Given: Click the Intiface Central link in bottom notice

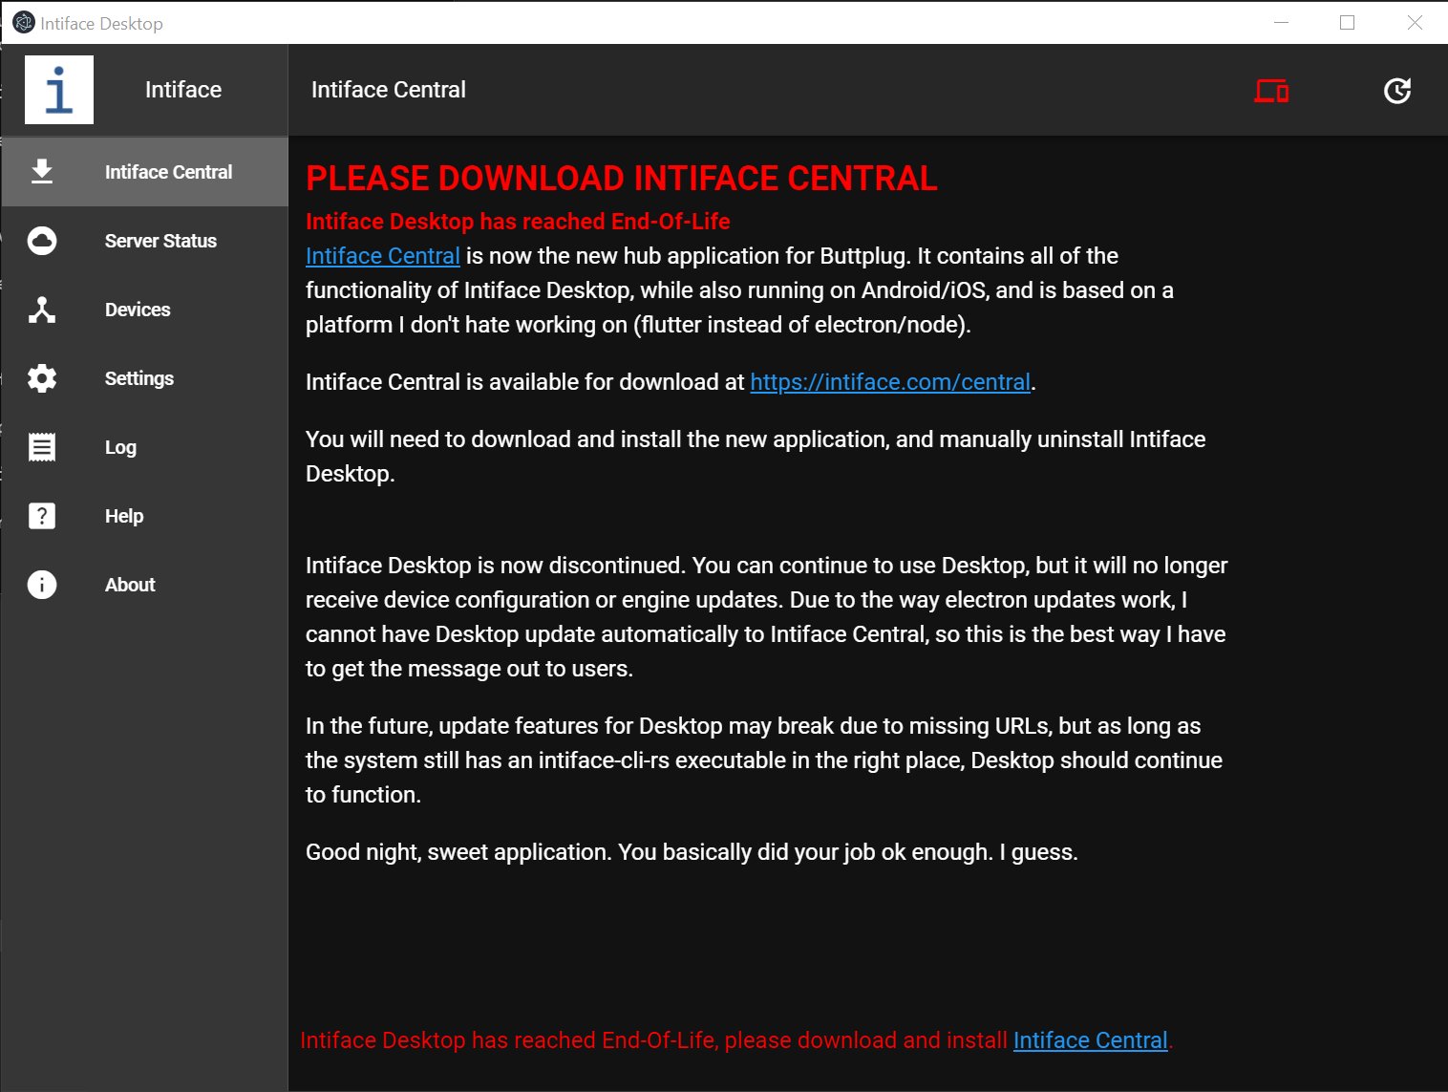Looking at the screenshot, I should tap(1091, 1040).
